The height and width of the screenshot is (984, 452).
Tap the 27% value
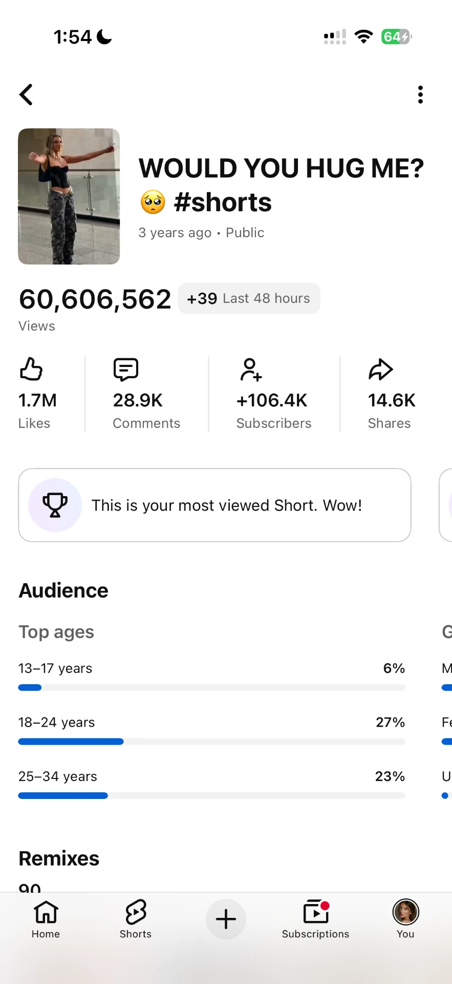[391, 723]
